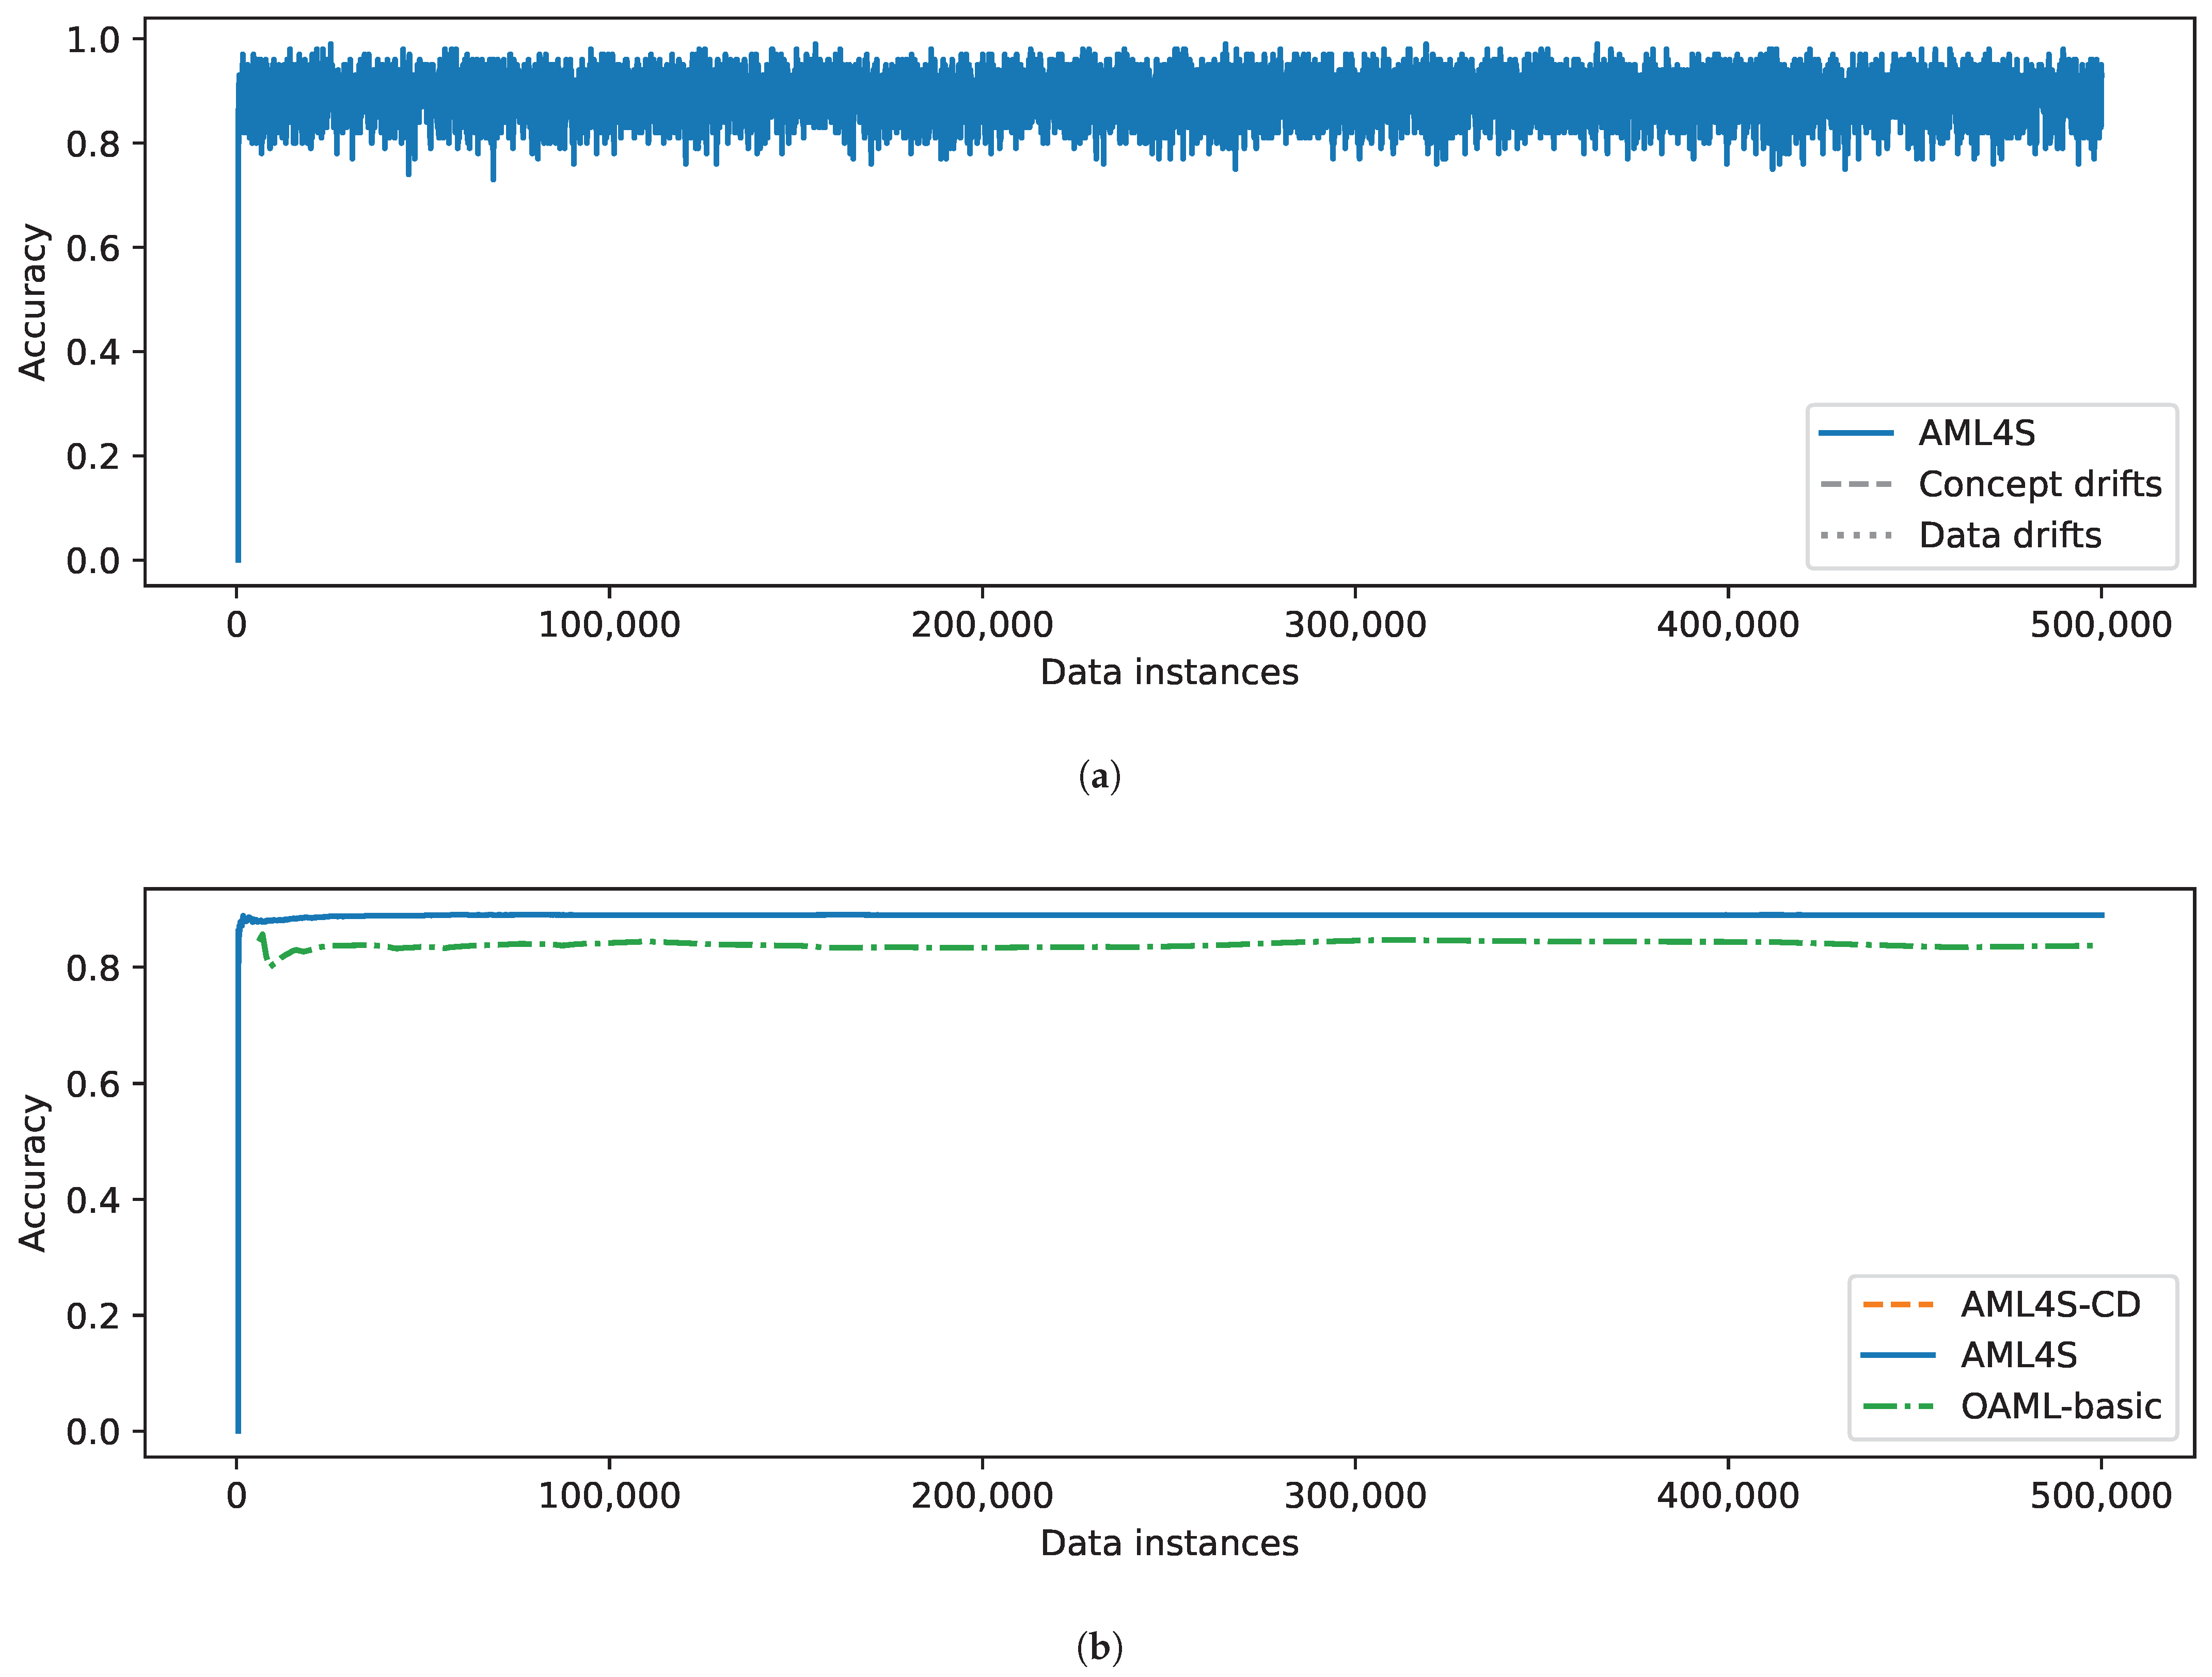Screen dimensions: 2212x1677
Task: Click the AML4S-CD legend entry
Action: pyautogui.click(x=2049, y=1304)
